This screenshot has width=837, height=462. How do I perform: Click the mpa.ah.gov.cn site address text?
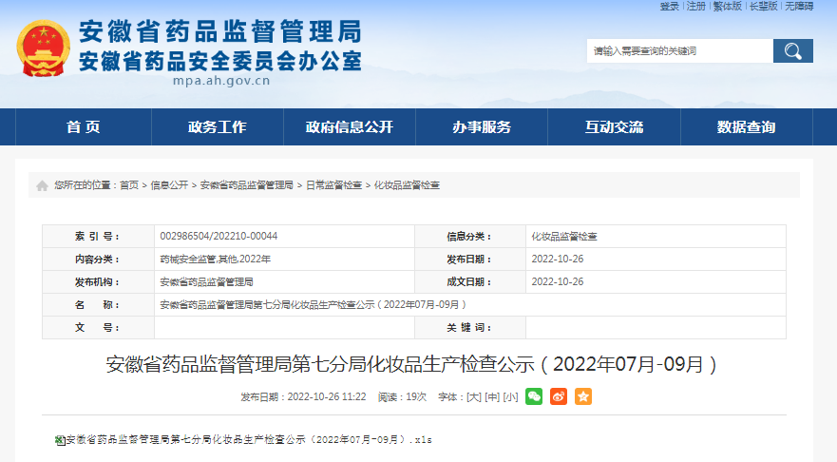(221, 81)
